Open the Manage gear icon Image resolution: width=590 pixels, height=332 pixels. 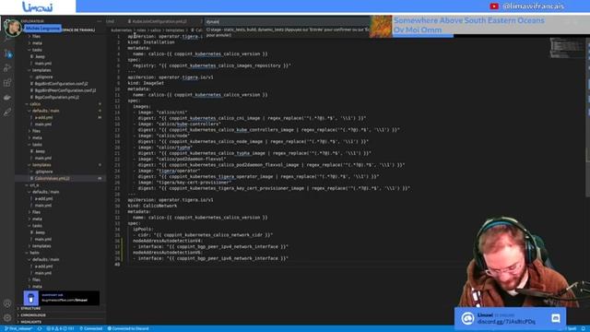[x=7, y=317]
